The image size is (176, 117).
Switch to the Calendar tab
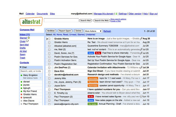click(x=30, y=14)
